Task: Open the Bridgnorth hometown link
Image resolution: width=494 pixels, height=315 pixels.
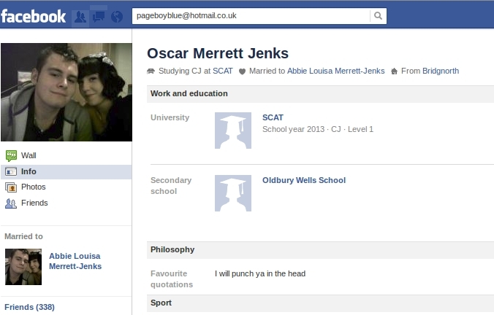Action: (441, 71)
